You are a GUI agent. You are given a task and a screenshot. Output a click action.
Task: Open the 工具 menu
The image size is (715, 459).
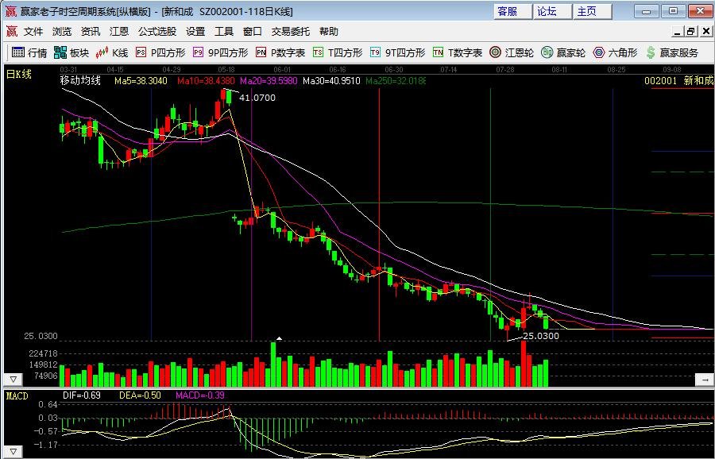[x=223, y=32]
